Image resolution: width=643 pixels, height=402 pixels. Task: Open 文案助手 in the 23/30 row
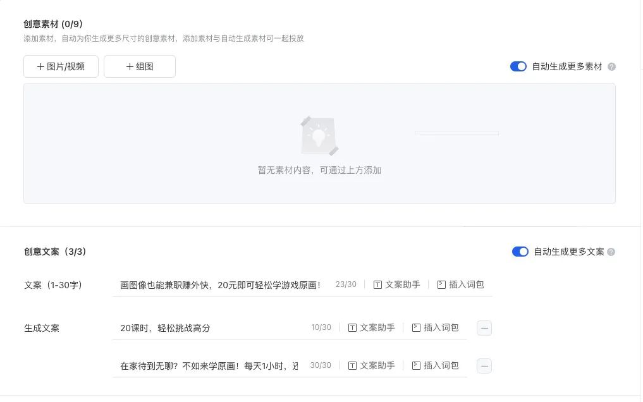coord(397,285)
